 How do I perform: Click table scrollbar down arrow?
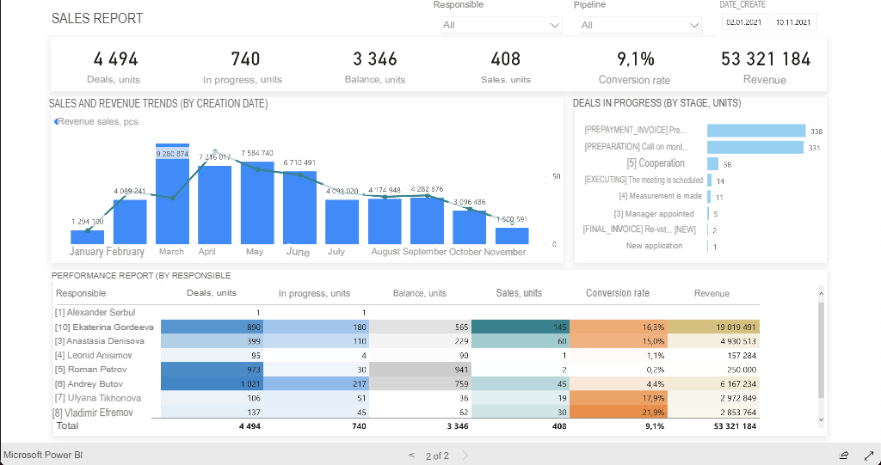click(x=821, y=419)
